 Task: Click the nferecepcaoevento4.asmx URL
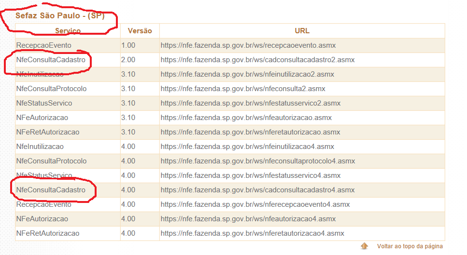(x=255, y=204)
